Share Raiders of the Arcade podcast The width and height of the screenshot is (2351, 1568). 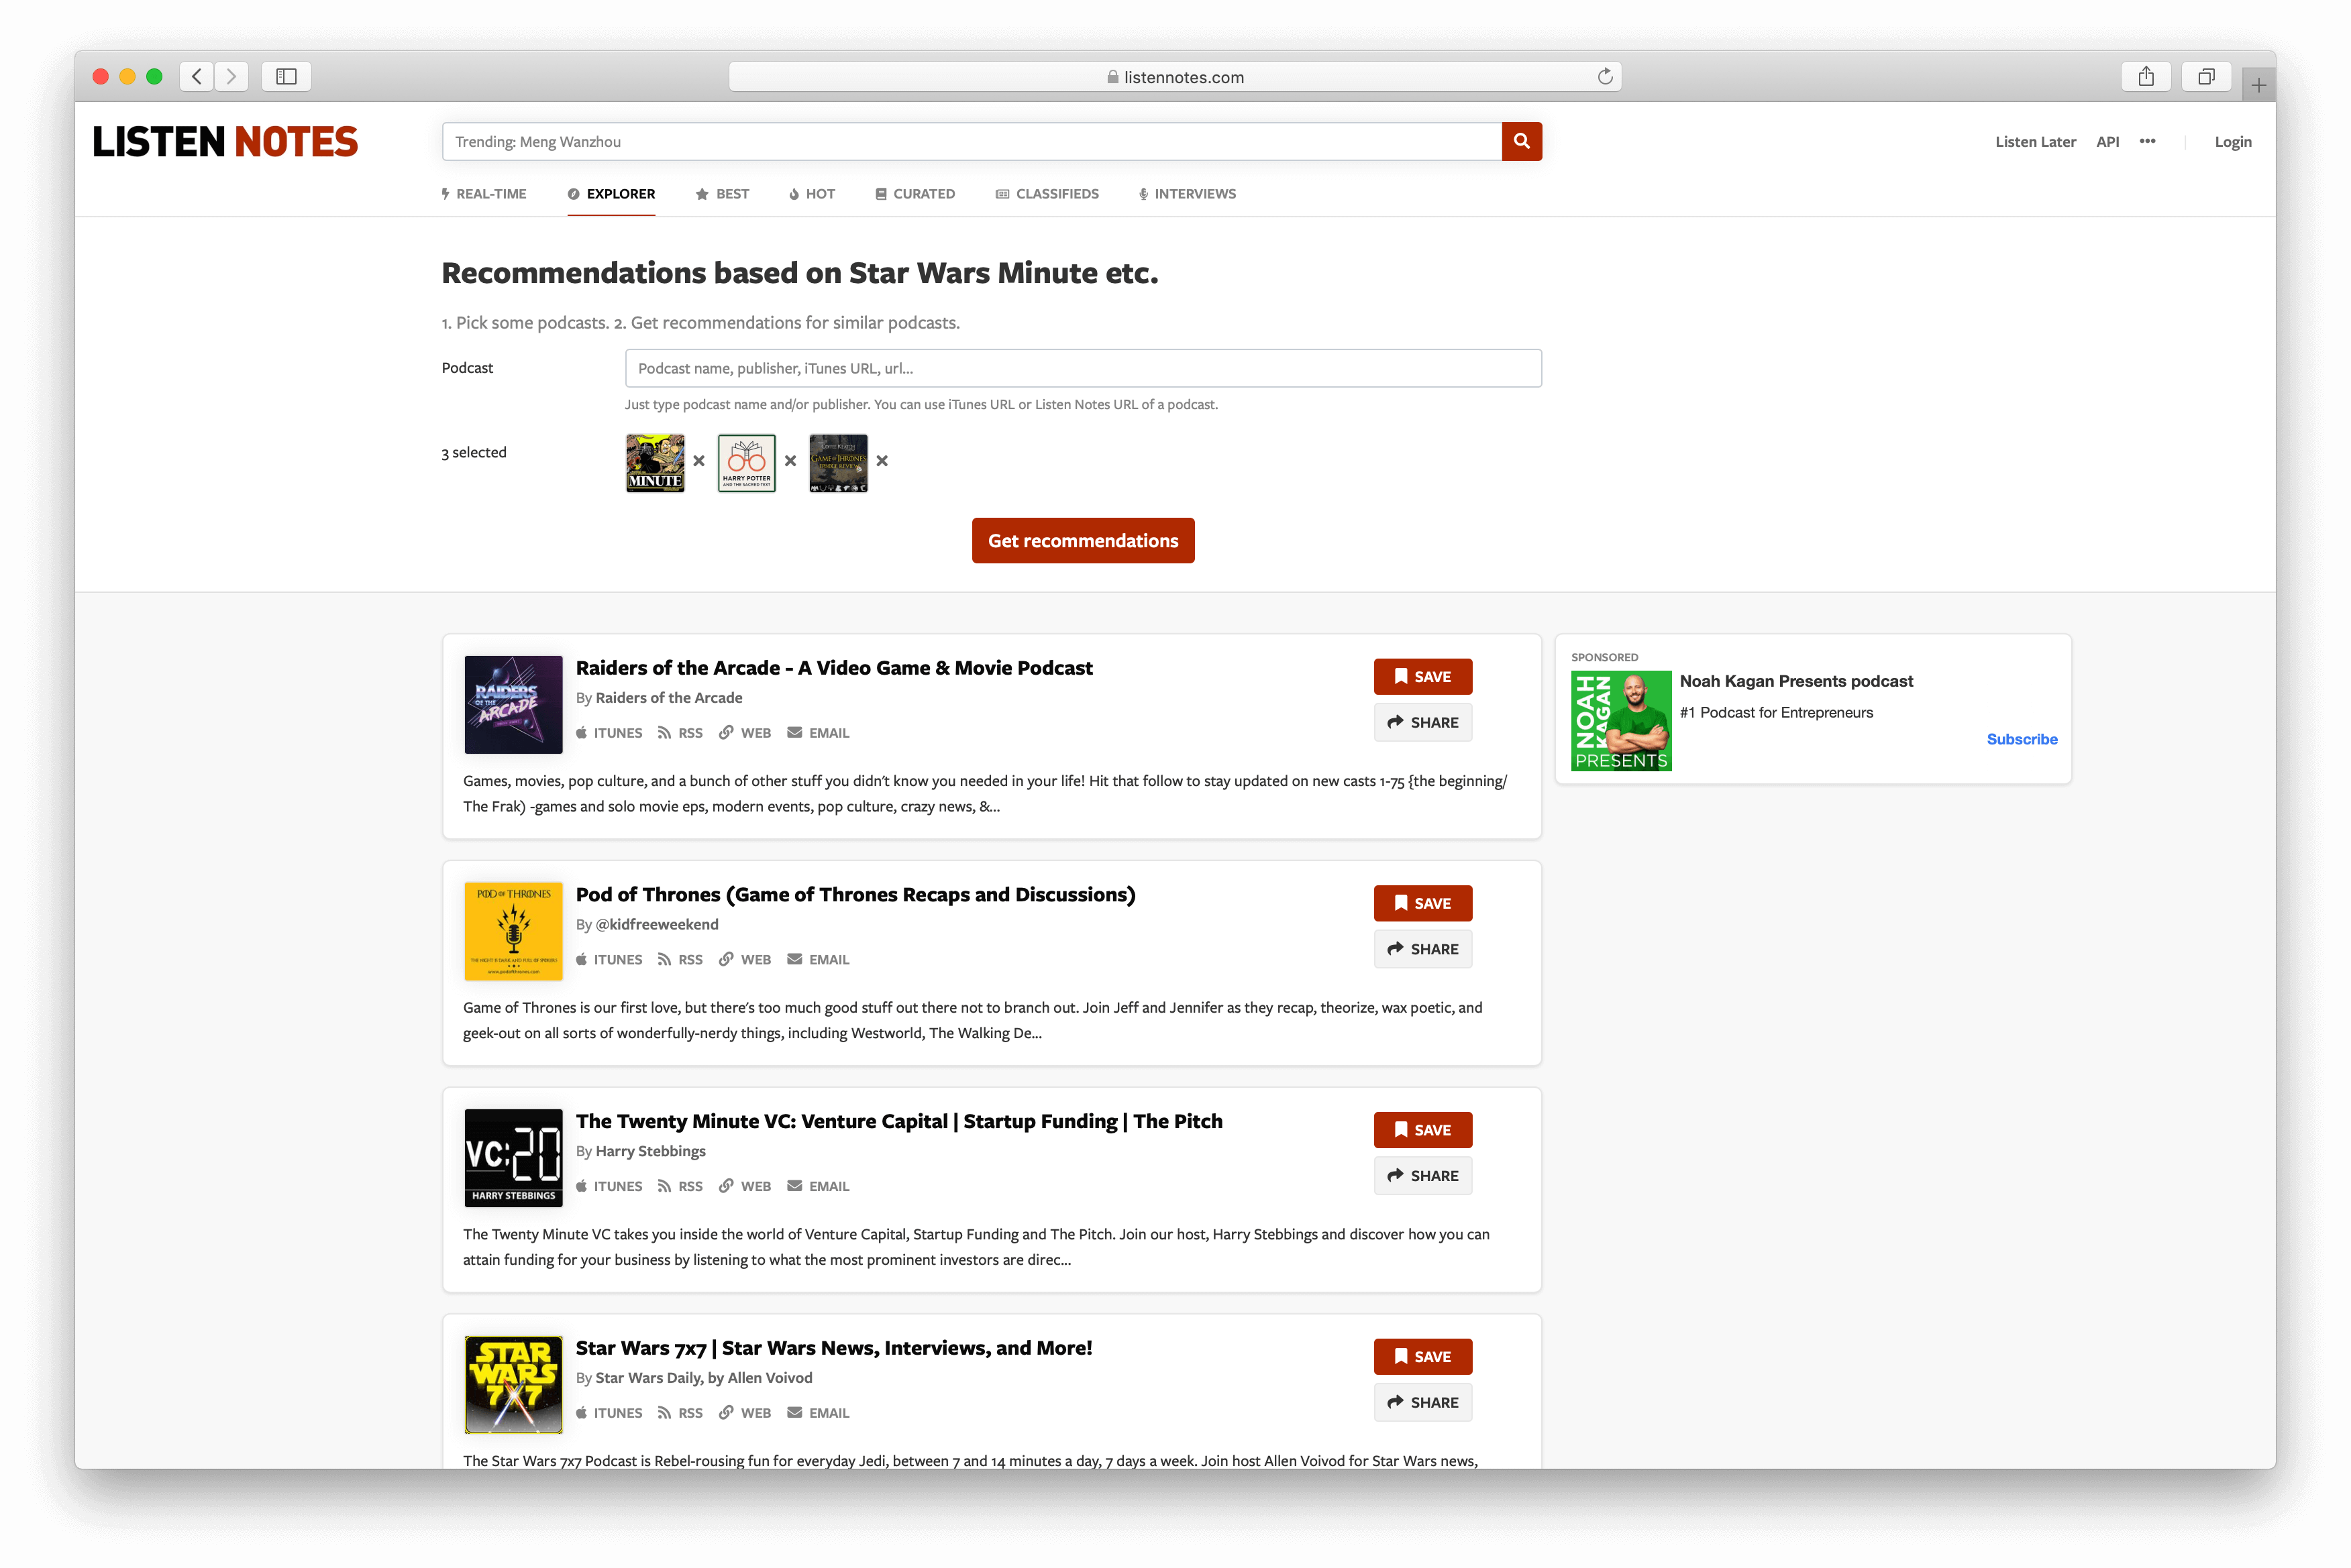click(x=1422, y=723)
